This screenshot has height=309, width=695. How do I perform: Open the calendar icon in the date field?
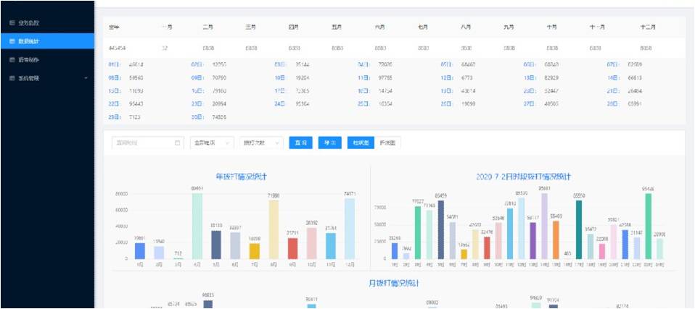(x=178, y=143)
